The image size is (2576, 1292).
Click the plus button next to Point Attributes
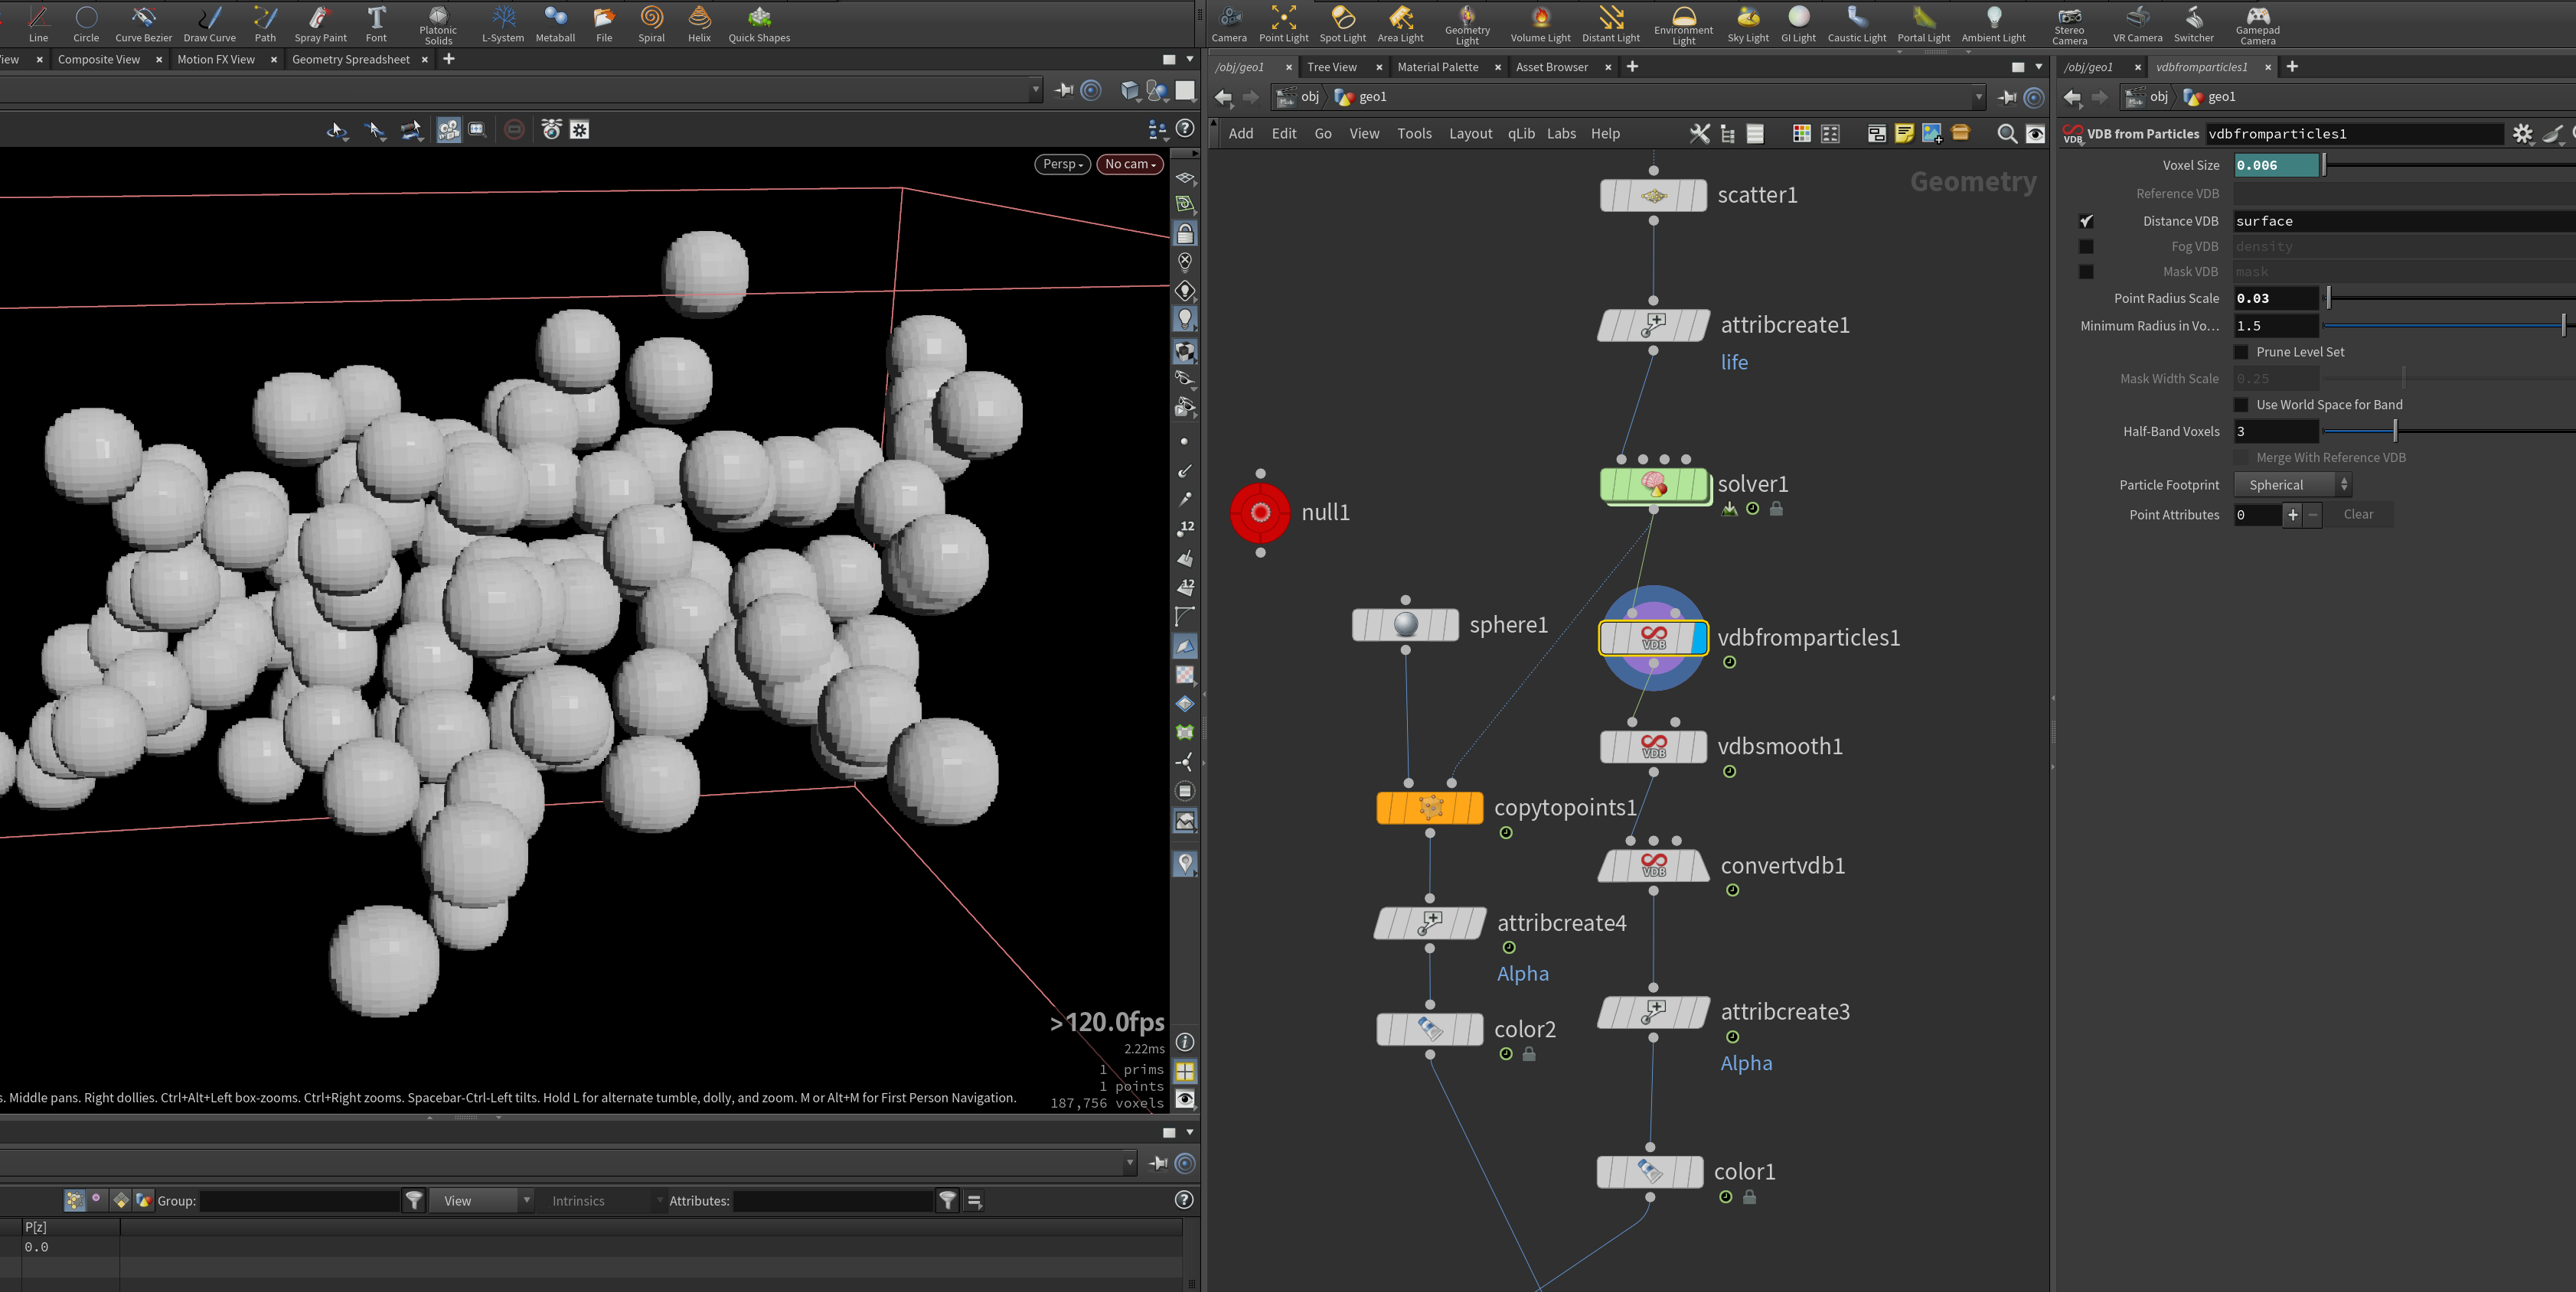pyautogui.click(x=2292, y=515)
